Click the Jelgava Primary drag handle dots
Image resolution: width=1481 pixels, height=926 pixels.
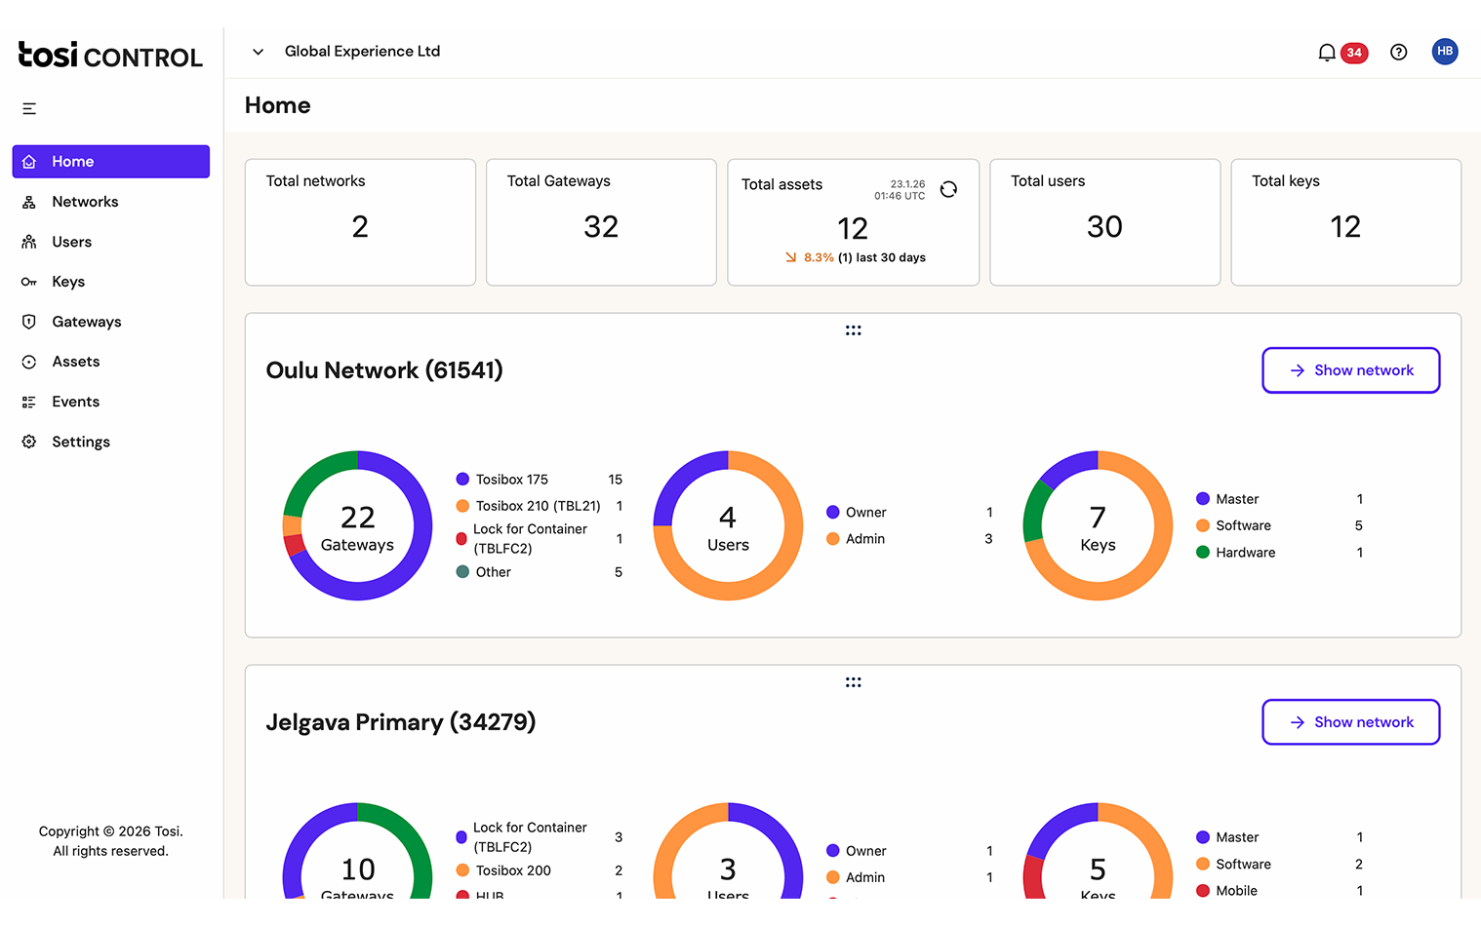pyautogui.click(x=853, y=682)
